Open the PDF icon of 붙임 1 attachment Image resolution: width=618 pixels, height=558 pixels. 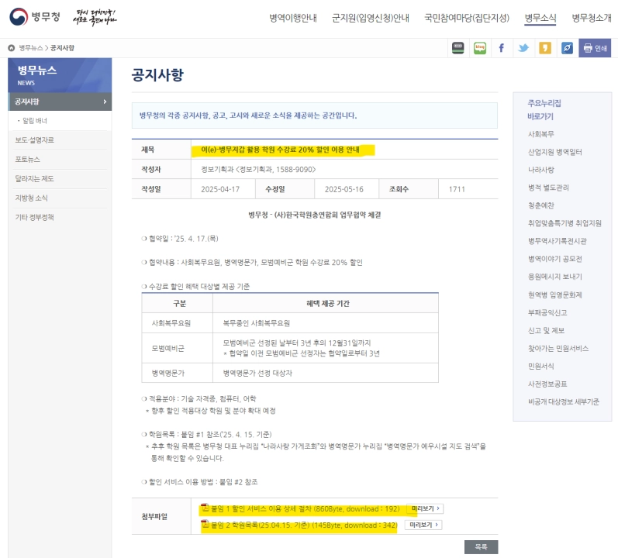tap(205, 508)
